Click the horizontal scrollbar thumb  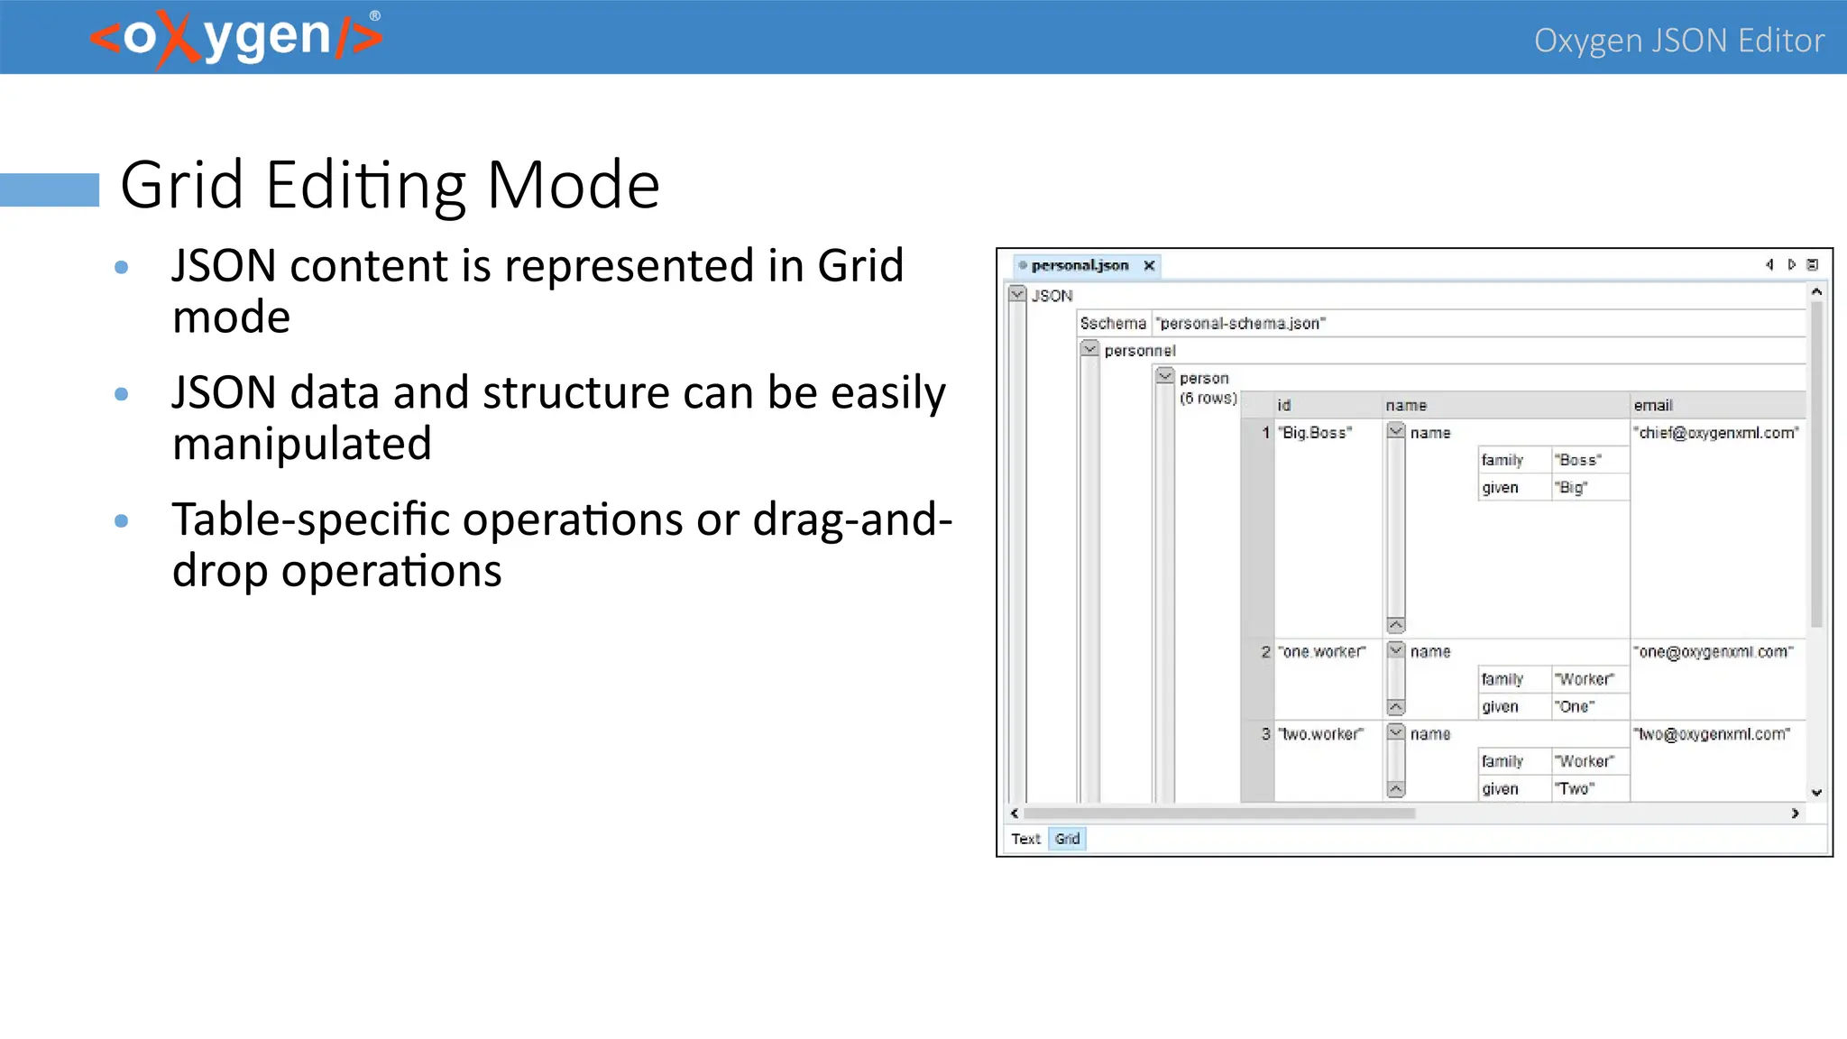coord(1218,814)
